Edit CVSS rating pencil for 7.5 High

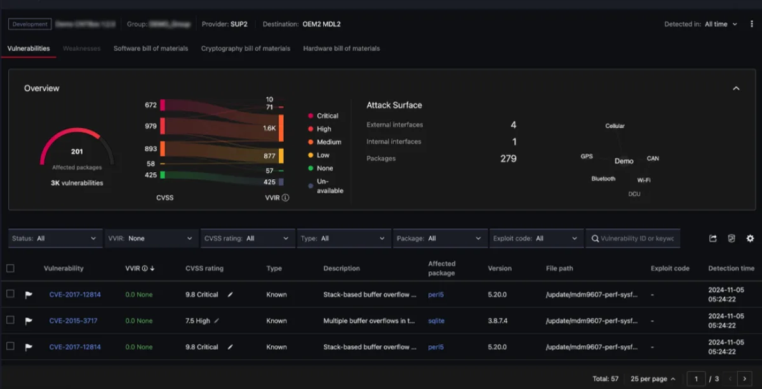[217, 321]
